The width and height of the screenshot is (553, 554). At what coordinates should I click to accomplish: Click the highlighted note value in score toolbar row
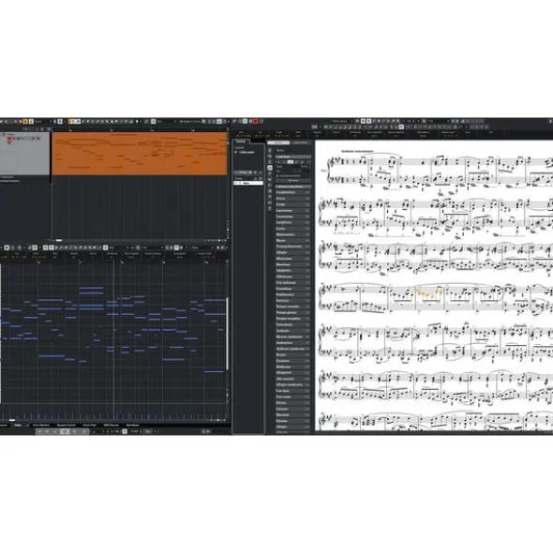coord(401,127)
